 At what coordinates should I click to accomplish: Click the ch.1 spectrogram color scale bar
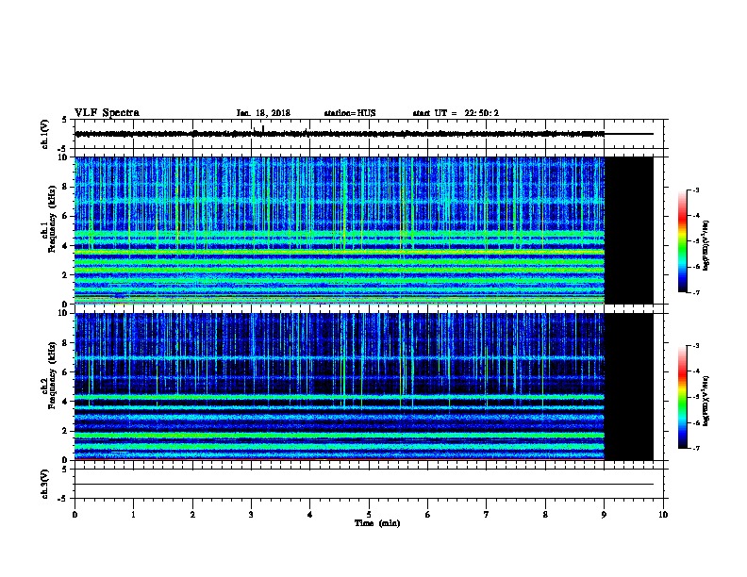(x=682, y=241)
